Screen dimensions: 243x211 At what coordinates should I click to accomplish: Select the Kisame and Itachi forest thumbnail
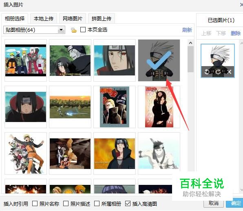coord(70,60)
